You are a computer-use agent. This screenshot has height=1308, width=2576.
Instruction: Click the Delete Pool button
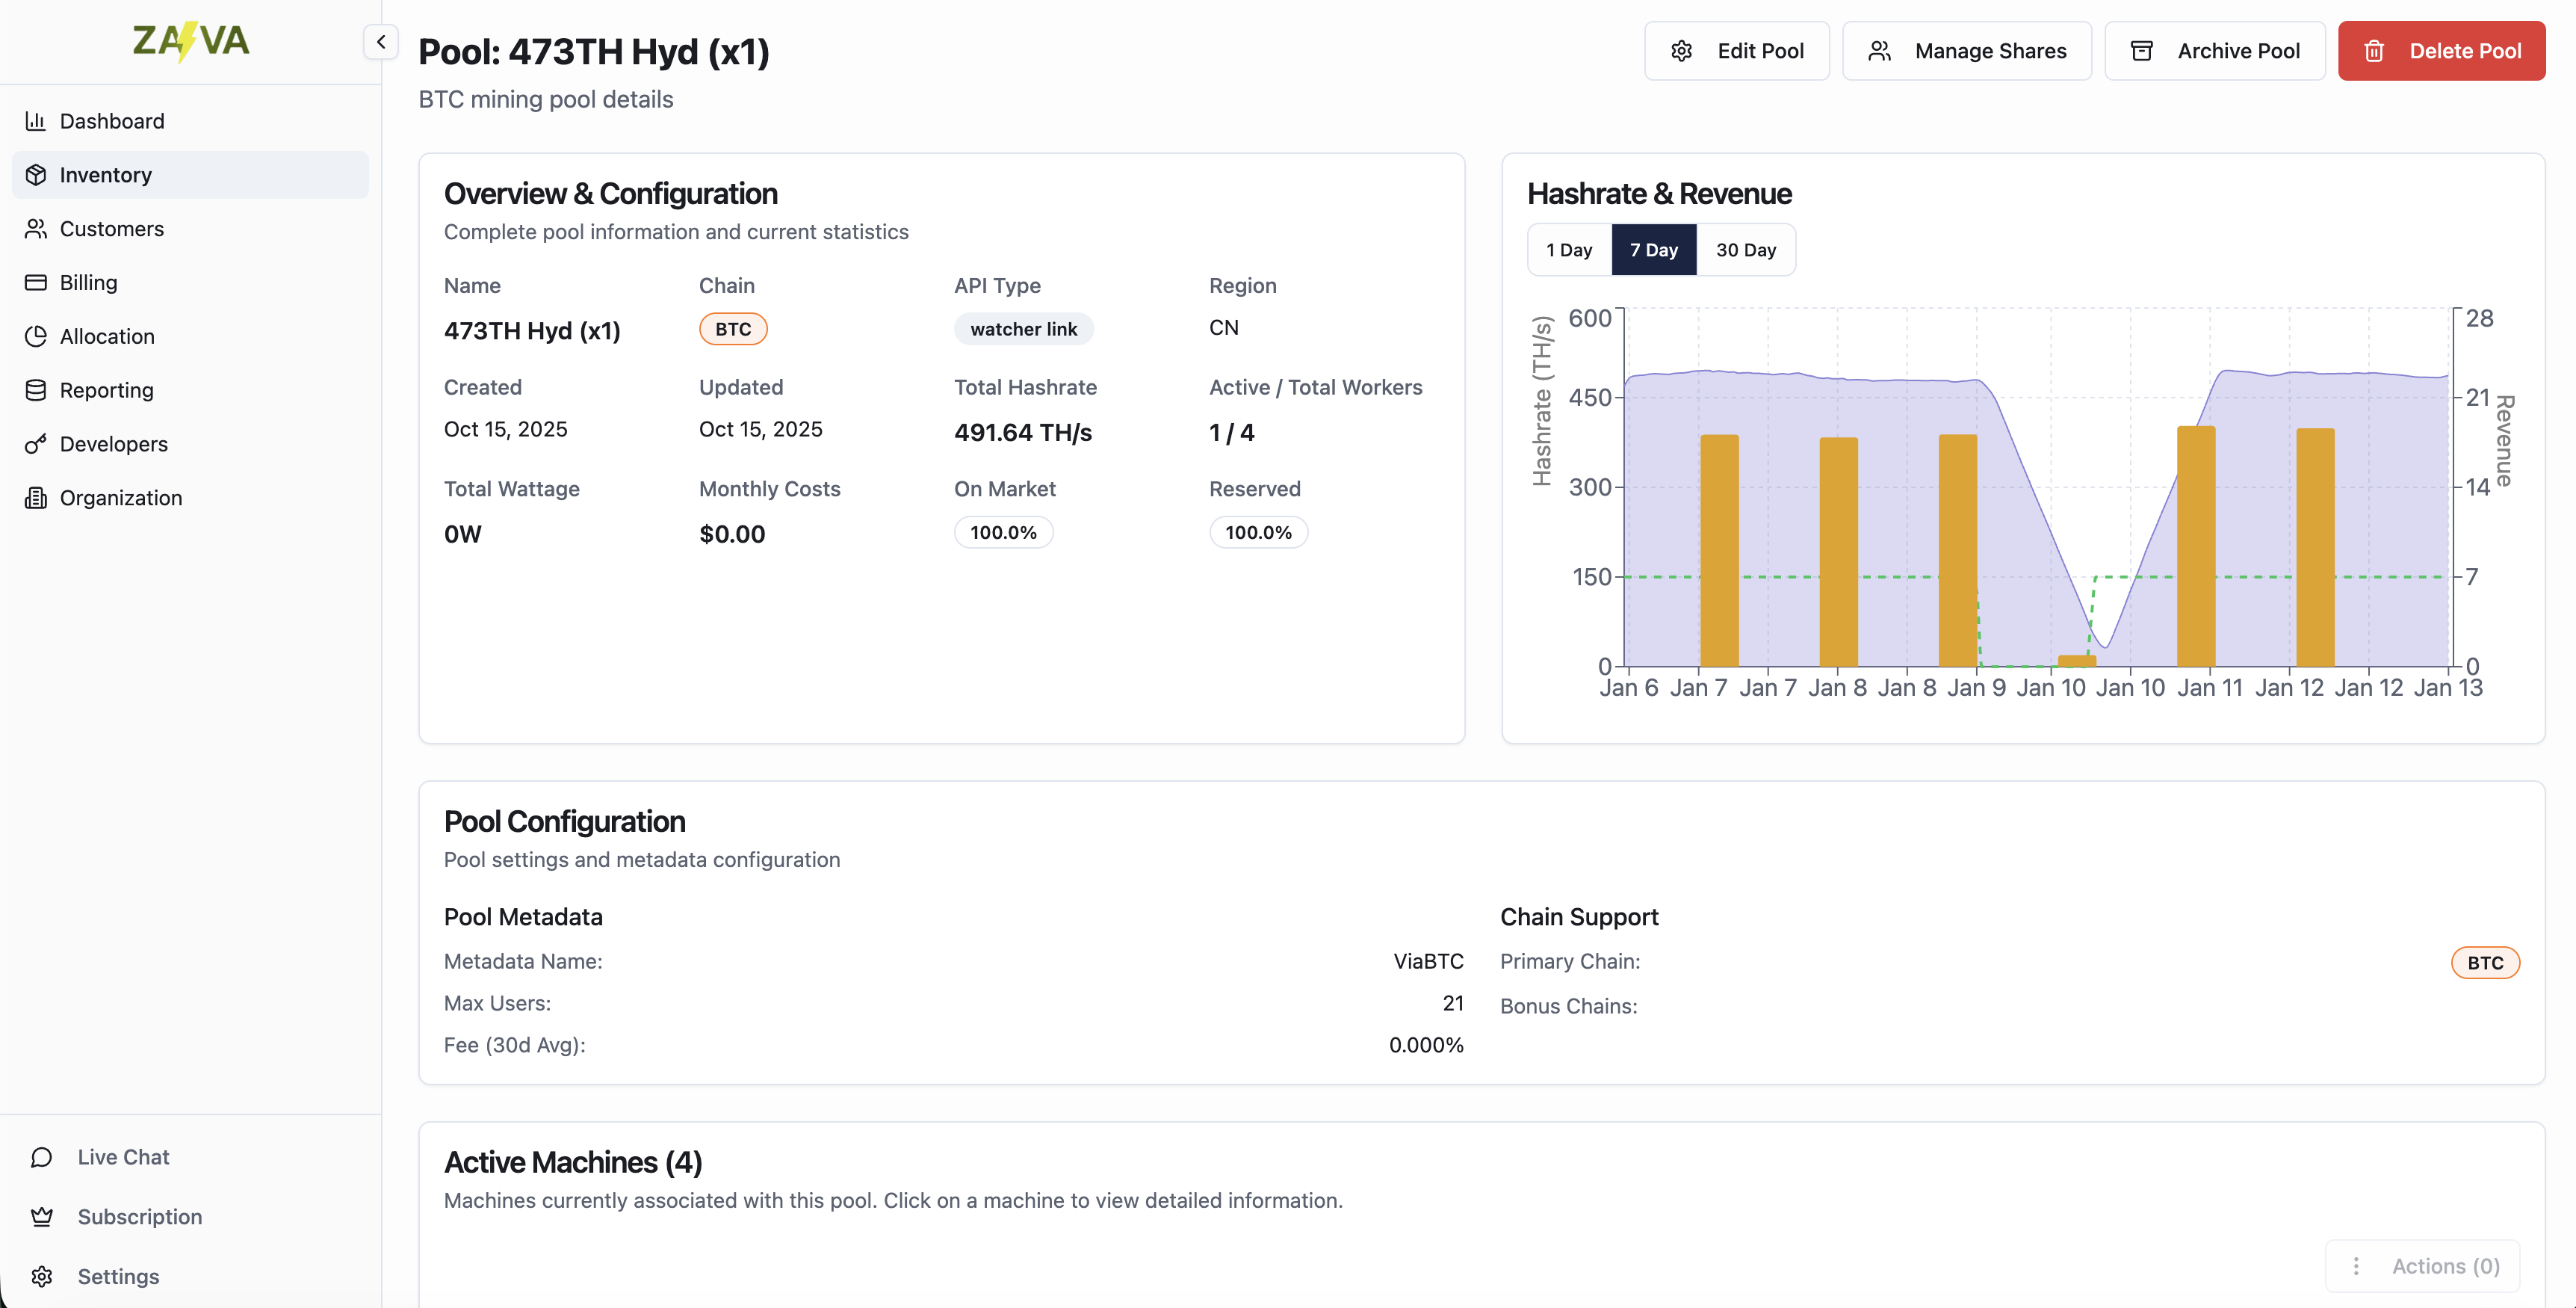pos(2441,50)
